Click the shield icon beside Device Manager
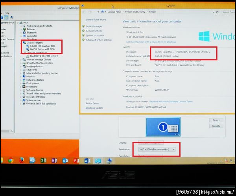Viewport: 236px width, 196px height. point(83,26)
